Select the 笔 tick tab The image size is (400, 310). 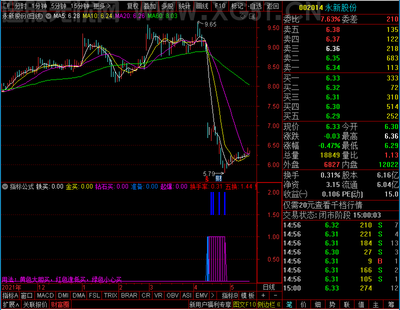pyautogui.click(x=289, y=304)
